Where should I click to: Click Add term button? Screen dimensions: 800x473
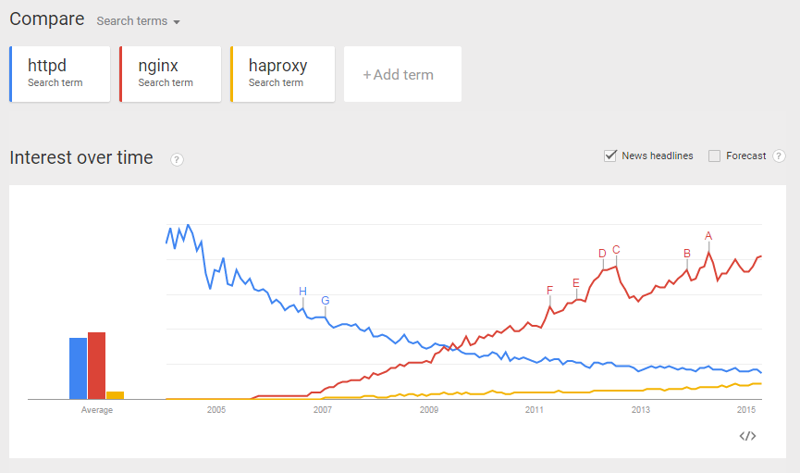[x=402, y=74]
